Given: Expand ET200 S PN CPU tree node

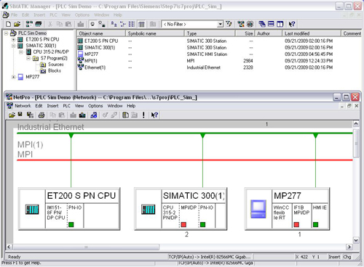Looking at the screenshot, I should [14, 39].
